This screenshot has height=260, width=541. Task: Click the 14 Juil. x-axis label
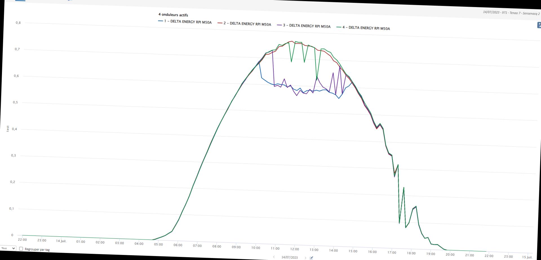[x=61, y=241]
